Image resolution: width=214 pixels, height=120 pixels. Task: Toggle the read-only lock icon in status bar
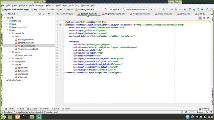[207, 112]
